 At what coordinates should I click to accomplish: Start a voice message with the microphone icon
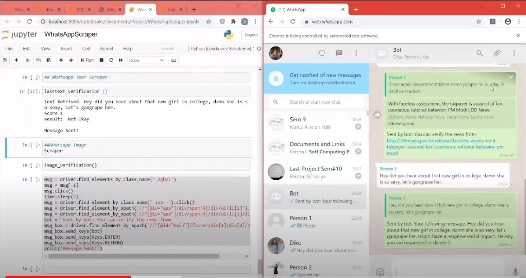coord(515,272)
